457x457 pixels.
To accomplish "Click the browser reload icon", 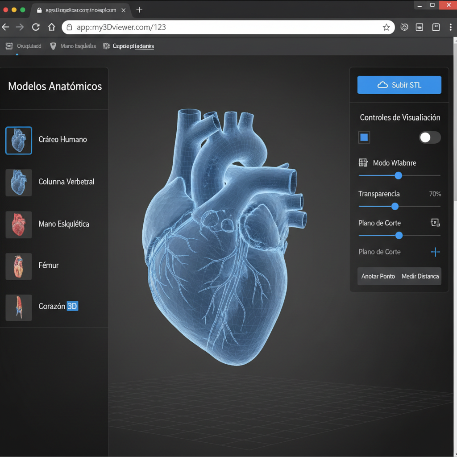I will 36,27.
